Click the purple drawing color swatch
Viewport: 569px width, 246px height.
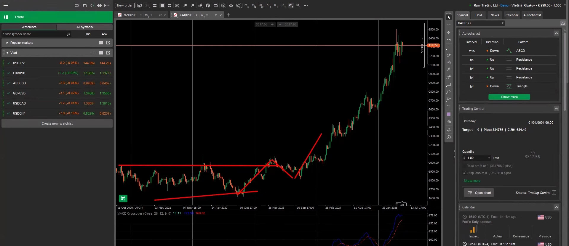pos(449,114)
